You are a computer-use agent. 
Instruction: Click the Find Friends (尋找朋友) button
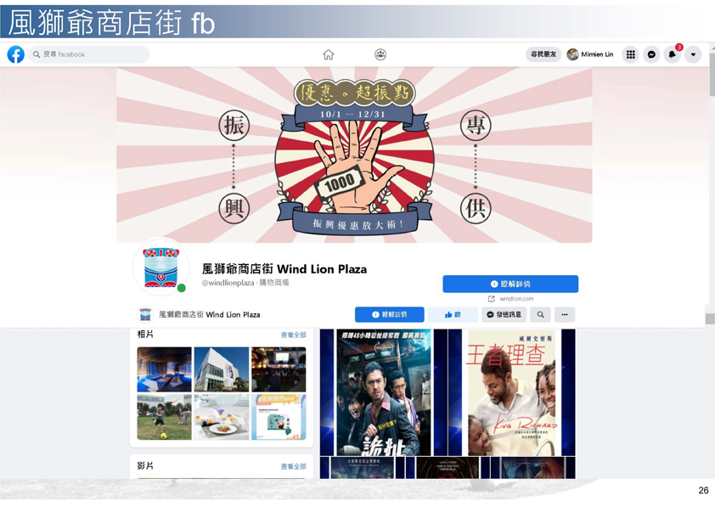pos(543,54)
